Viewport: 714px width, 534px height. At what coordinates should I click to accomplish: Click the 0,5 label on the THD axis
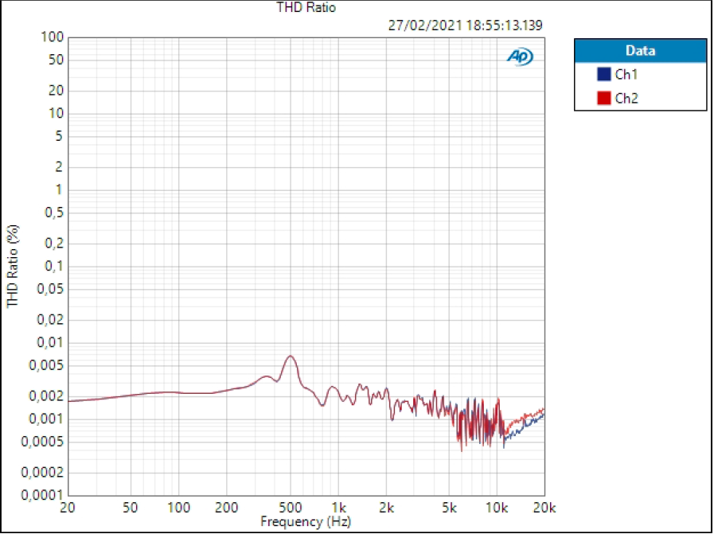coord(55,212)
